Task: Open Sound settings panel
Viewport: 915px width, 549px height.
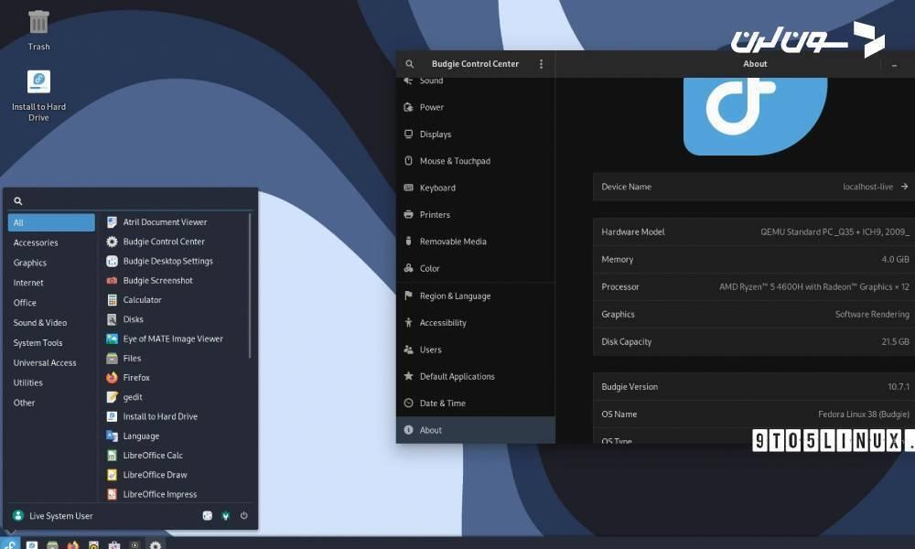Action: point(476,81)
